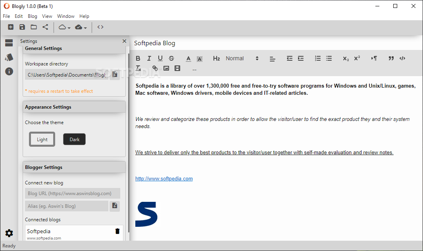Viewport: 423px width, 251px height.
Task: Click the Appearance Settings header
Action: pos(74,107)
